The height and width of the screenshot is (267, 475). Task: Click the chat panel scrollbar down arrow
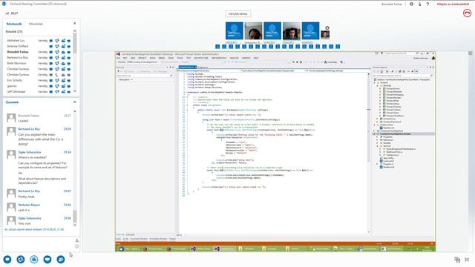pyautogui.click(x=75, y=225)
